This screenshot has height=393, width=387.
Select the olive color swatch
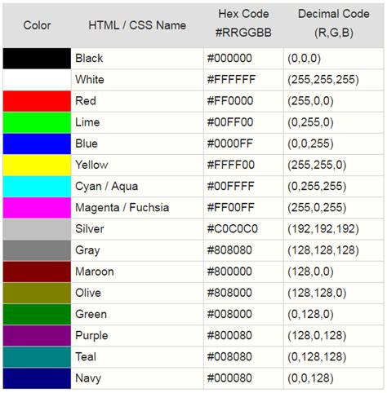point(37,293)
